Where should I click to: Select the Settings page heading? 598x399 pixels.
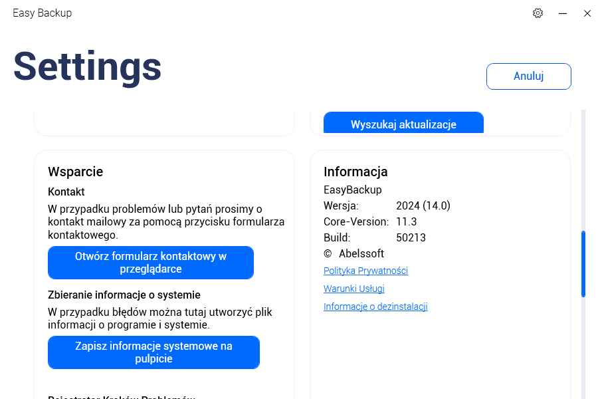click(87, 67)
